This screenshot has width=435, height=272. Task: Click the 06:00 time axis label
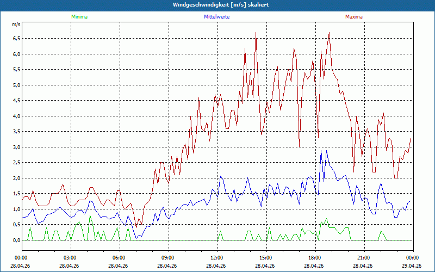pyautogui.click(x=120, y=258)
